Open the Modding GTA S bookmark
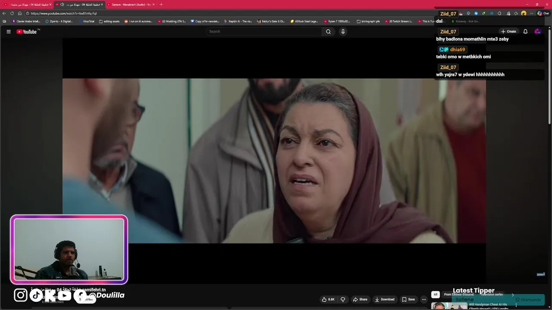The height and width of the screenshot is (310, 552). point(172,21)
